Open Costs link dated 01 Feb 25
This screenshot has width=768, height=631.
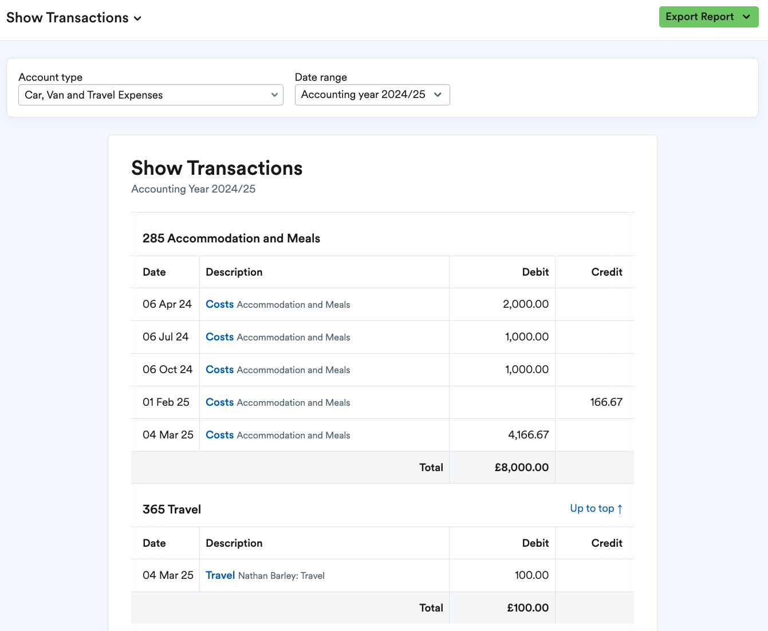click(x=220, y=402)
